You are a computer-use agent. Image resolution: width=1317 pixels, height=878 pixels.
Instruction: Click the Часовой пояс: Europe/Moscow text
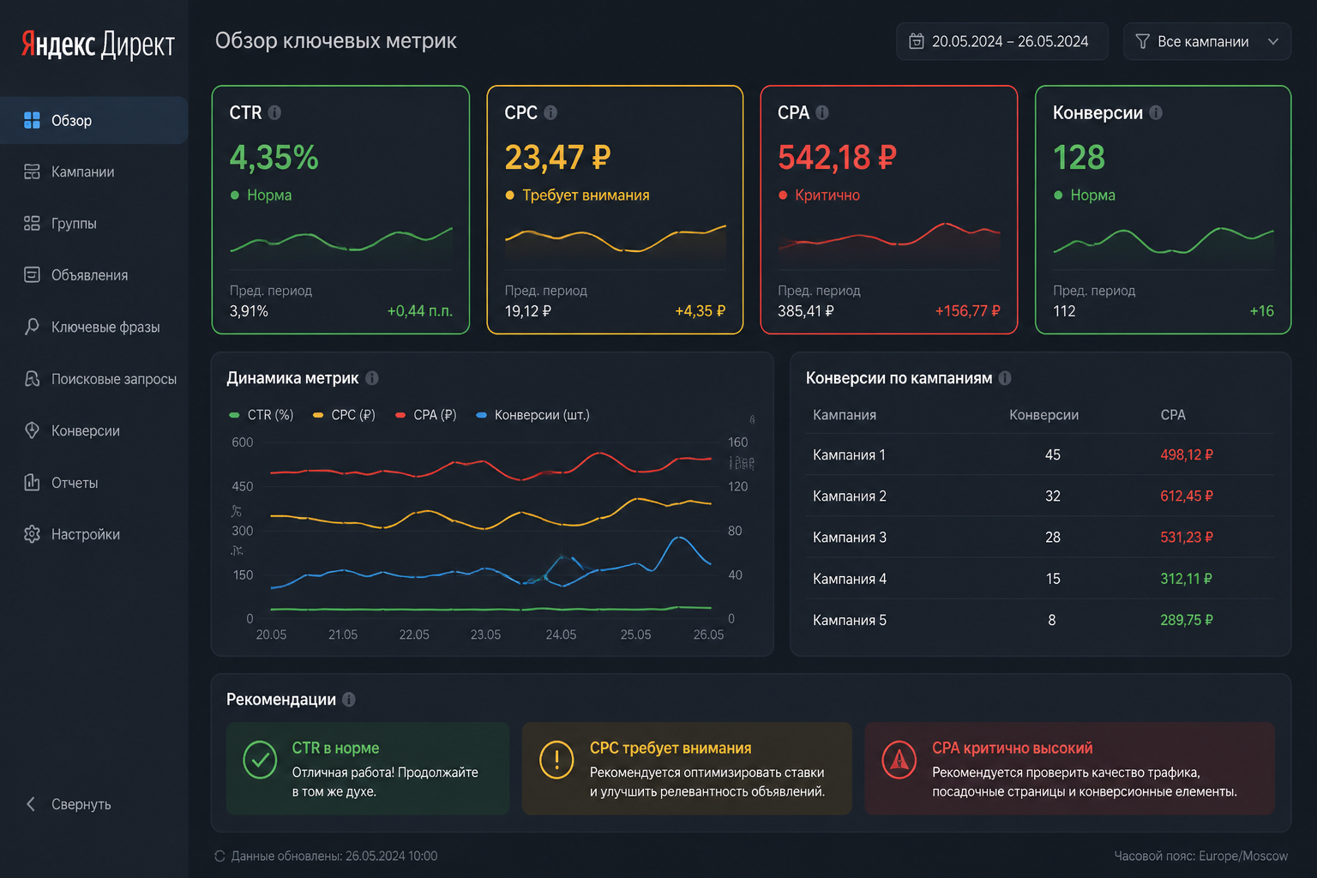pyautogui.click(x=1200, y=856)
